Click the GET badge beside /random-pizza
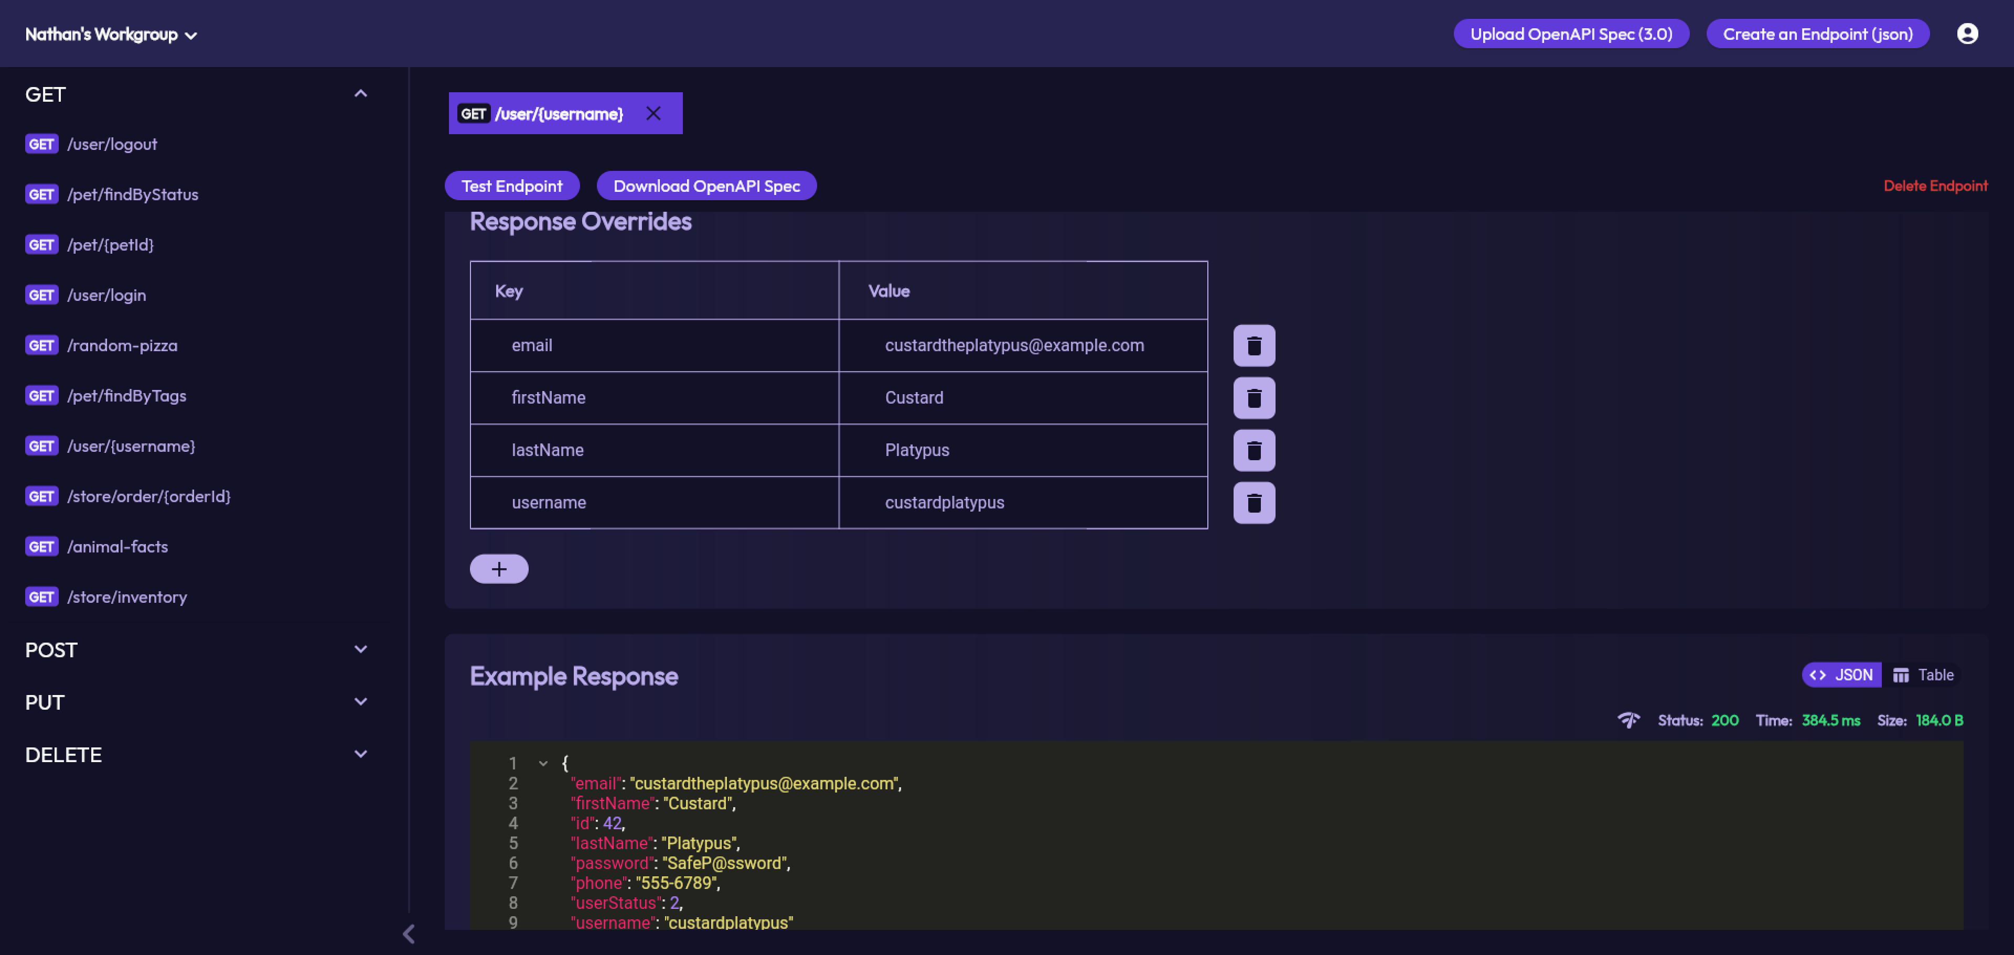Screen dimensions: 2014x955 pyautogui.click(x=41, y=345)
